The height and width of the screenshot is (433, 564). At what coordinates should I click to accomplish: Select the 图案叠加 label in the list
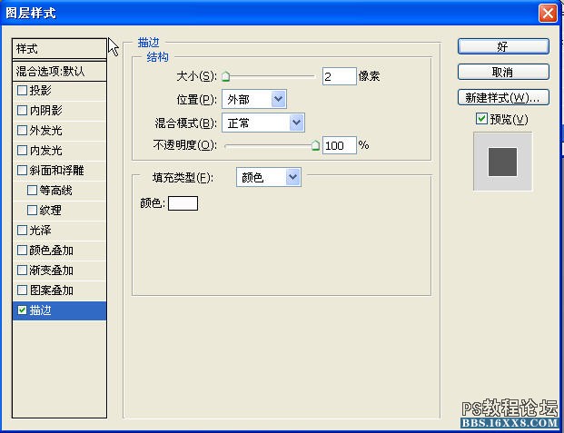click(52, 290)
